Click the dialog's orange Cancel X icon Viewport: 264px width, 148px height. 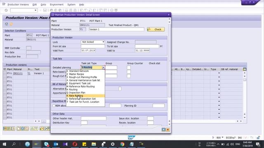168,129
